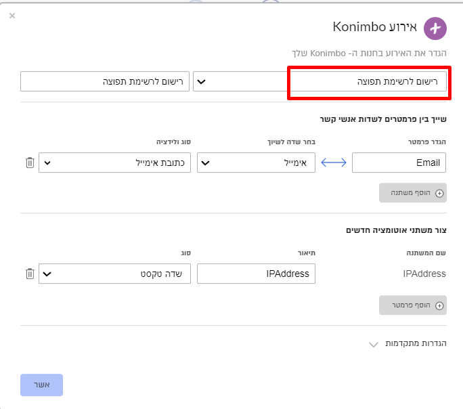Delete the Email parameter row with the trash icon
The image size is (463, 409).
pyautogui.click(x=30, y=163)
